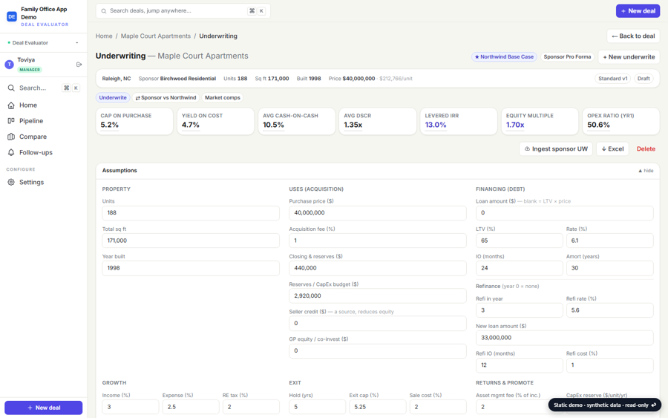The height and width of the screenshot is (418, 668).
Task: Click the Hold (yrs) field
Action: (318, 407)
